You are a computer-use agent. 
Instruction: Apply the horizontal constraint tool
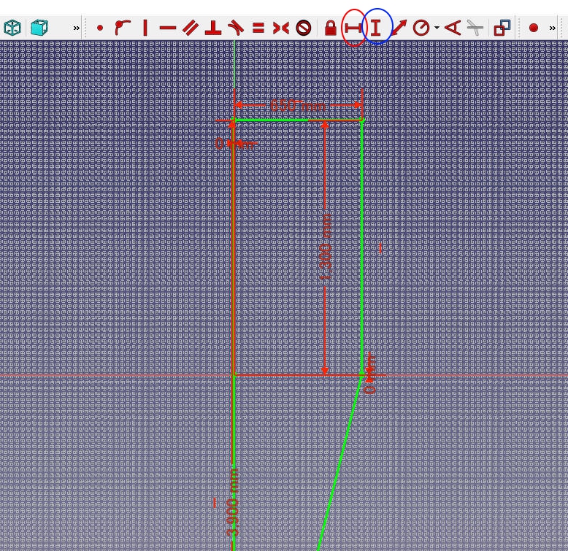click(x=168, y=28)
